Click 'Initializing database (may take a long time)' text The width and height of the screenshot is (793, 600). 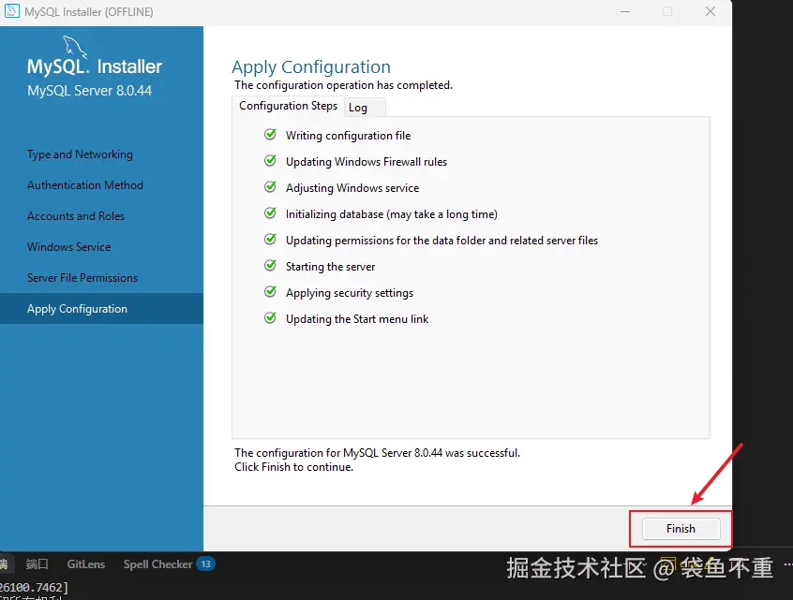point(392,214)
